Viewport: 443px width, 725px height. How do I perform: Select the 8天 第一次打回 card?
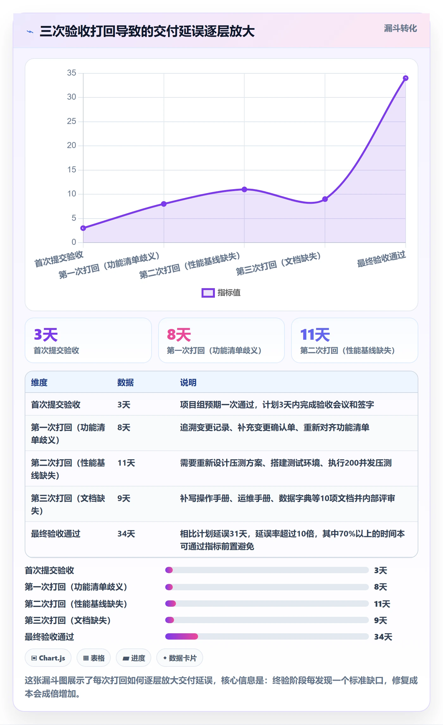221,340
